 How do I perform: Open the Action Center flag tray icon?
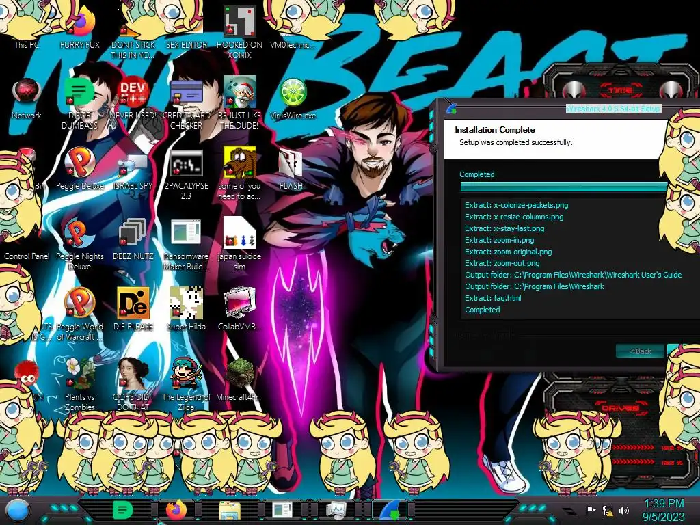pyautogui.click(x=591, y=510)
